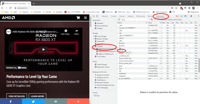Click the LEARN MORE button
This screenshot has height=104, width=200.
pyautogui.click(x=37, y=96)
